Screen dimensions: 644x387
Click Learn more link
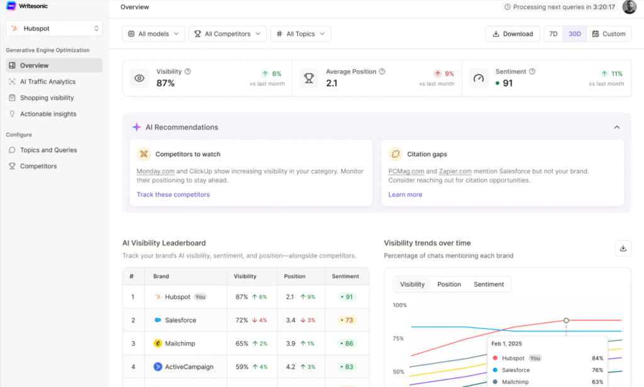point(405,194)
